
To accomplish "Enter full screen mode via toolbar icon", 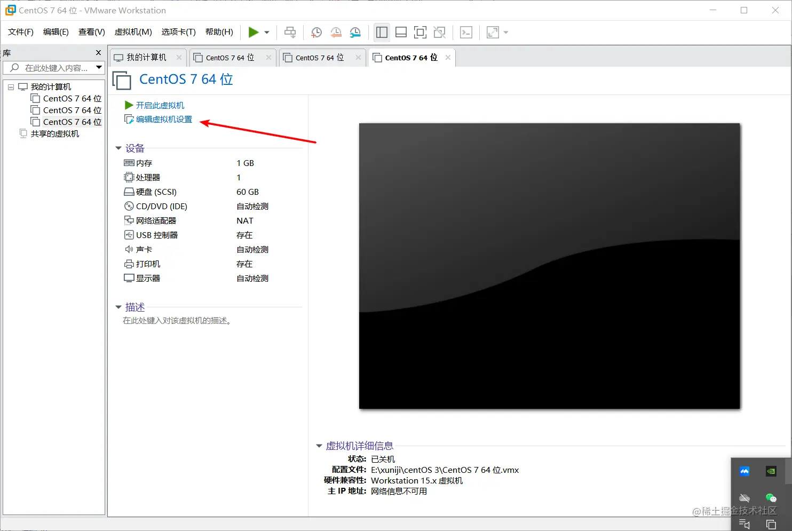I will (420, 33).
